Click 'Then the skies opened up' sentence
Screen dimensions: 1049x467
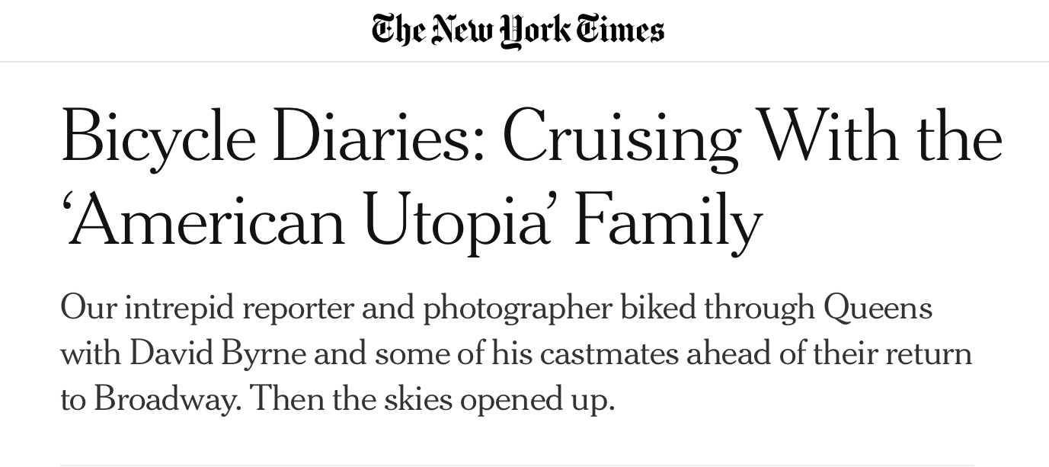(431, 399)
